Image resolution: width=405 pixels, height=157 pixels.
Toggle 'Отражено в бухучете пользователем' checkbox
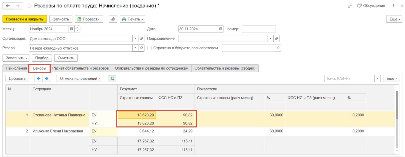pos(150,48)
